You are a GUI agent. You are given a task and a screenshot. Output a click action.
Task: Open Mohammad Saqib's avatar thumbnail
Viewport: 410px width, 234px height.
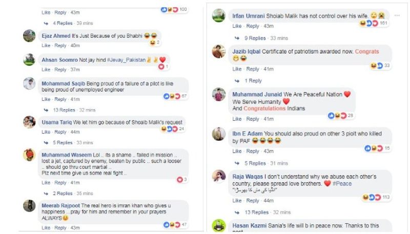(29, 84)
